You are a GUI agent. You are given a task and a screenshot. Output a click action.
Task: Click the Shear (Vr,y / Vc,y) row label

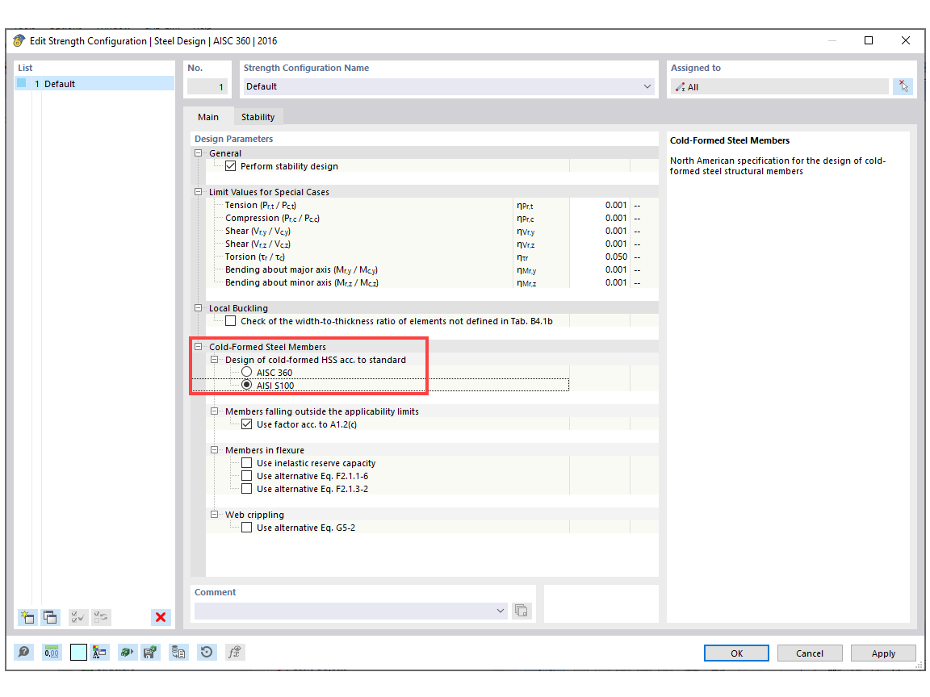[258, 232]
